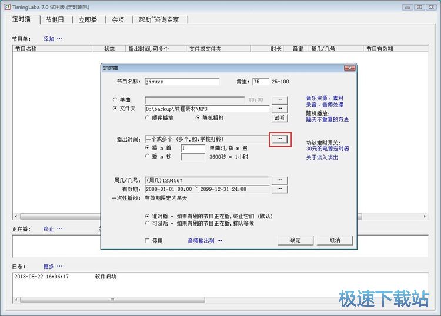441x316 pixels.
Task: Click the 试听 preview button
Action: point(279,117)
